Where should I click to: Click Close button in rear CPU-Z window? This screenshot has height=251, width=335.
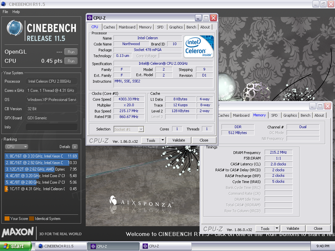pos(318,229)
